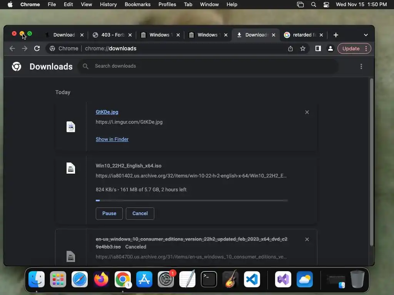Open System Settings from the dock
This screenshot has height=295, width=394.
click(x=166, y=279)
